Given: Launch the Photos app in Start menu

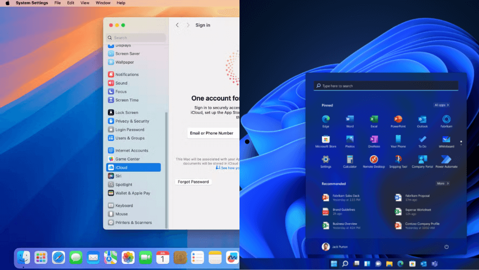Looking at the screenshot, I should pyautogui.click(x=350, y=142).
